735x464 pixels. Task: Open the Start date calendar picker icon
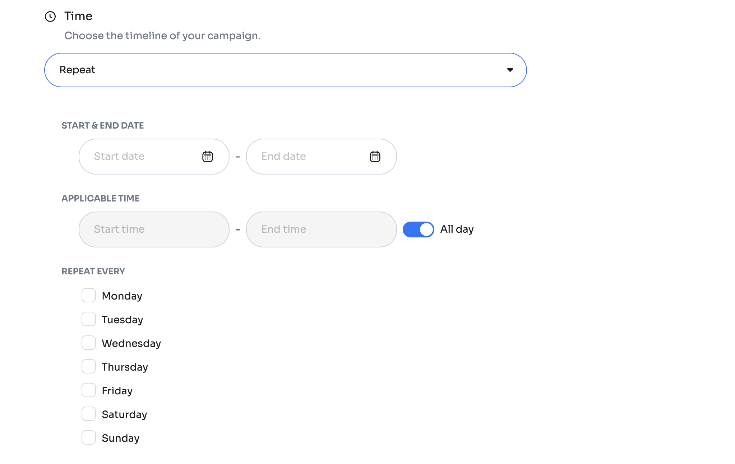(208, 157)
